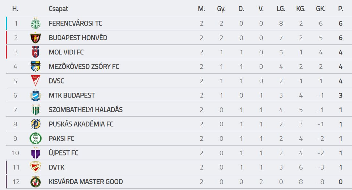This screenshot has height=190, width=352.
Task: Click the LG. goals scored header
Action: pyautogui.click(x=281, y=9)
